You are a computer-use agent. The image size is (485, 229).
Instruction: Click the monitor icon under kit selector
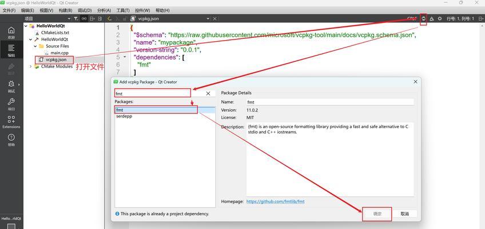tap(11, 226)
